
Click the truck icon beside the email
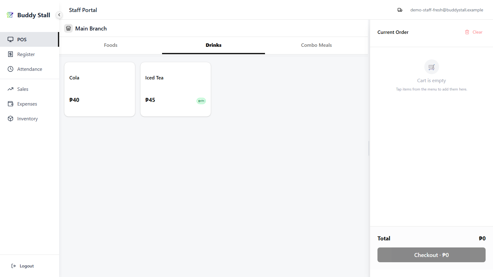click(400, 10)
